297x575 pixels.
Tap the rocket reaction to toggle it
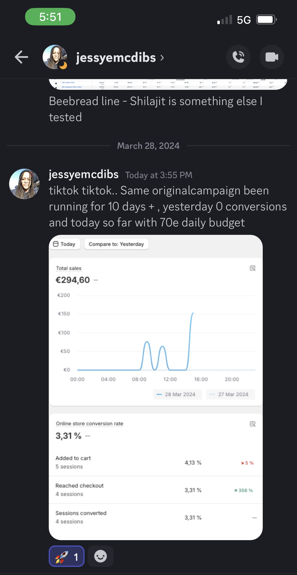(67, 556)
